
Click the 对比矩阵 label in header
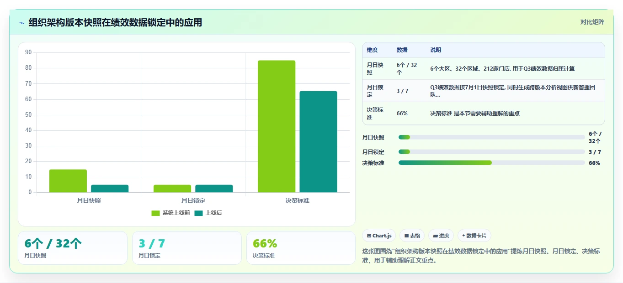(x=592, y=22)
